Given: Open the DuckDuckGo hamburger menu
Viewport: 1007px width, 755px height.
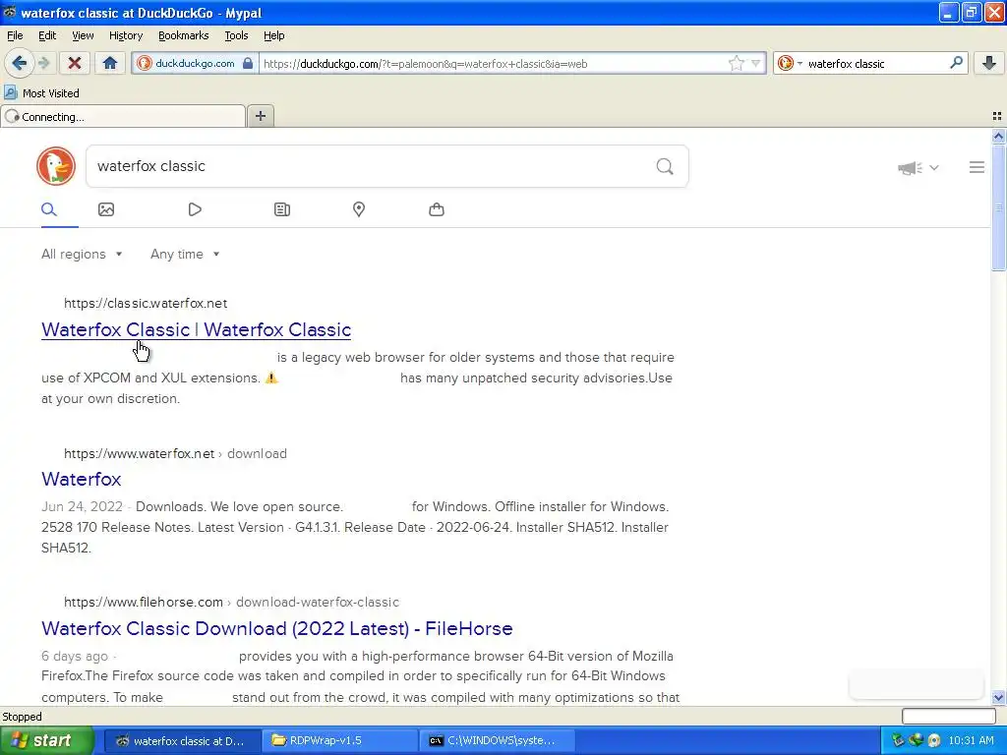Looking at the screenshot, I should coord(977,167).
